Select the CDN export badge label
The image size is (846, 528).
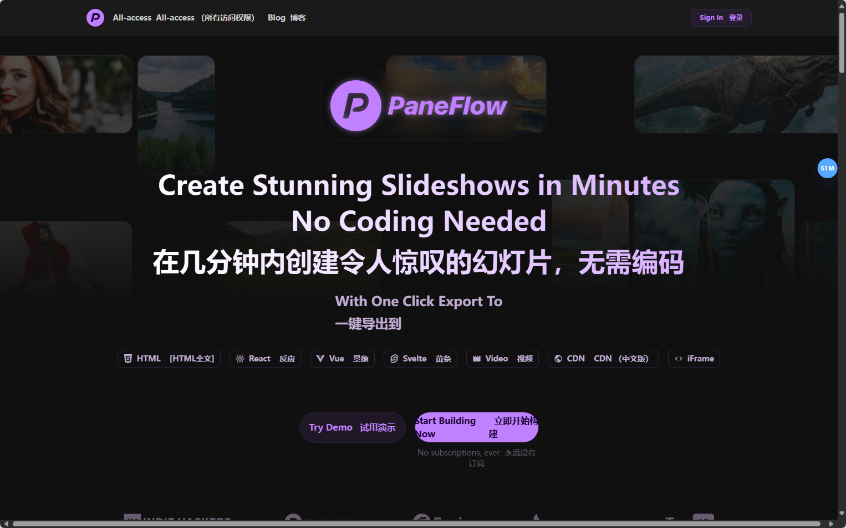[608, 359]
